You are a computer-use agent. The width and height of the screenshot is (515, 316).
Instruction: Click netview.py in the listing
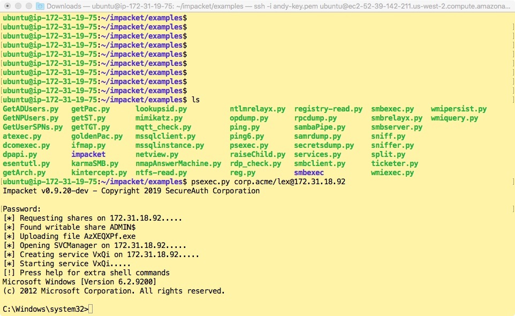[x=157, y=154]
